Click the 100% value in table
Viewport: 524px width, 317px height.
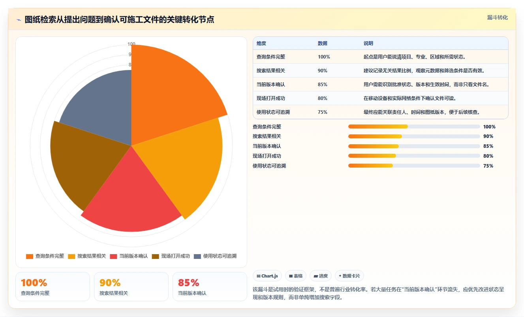click(324, 57)
